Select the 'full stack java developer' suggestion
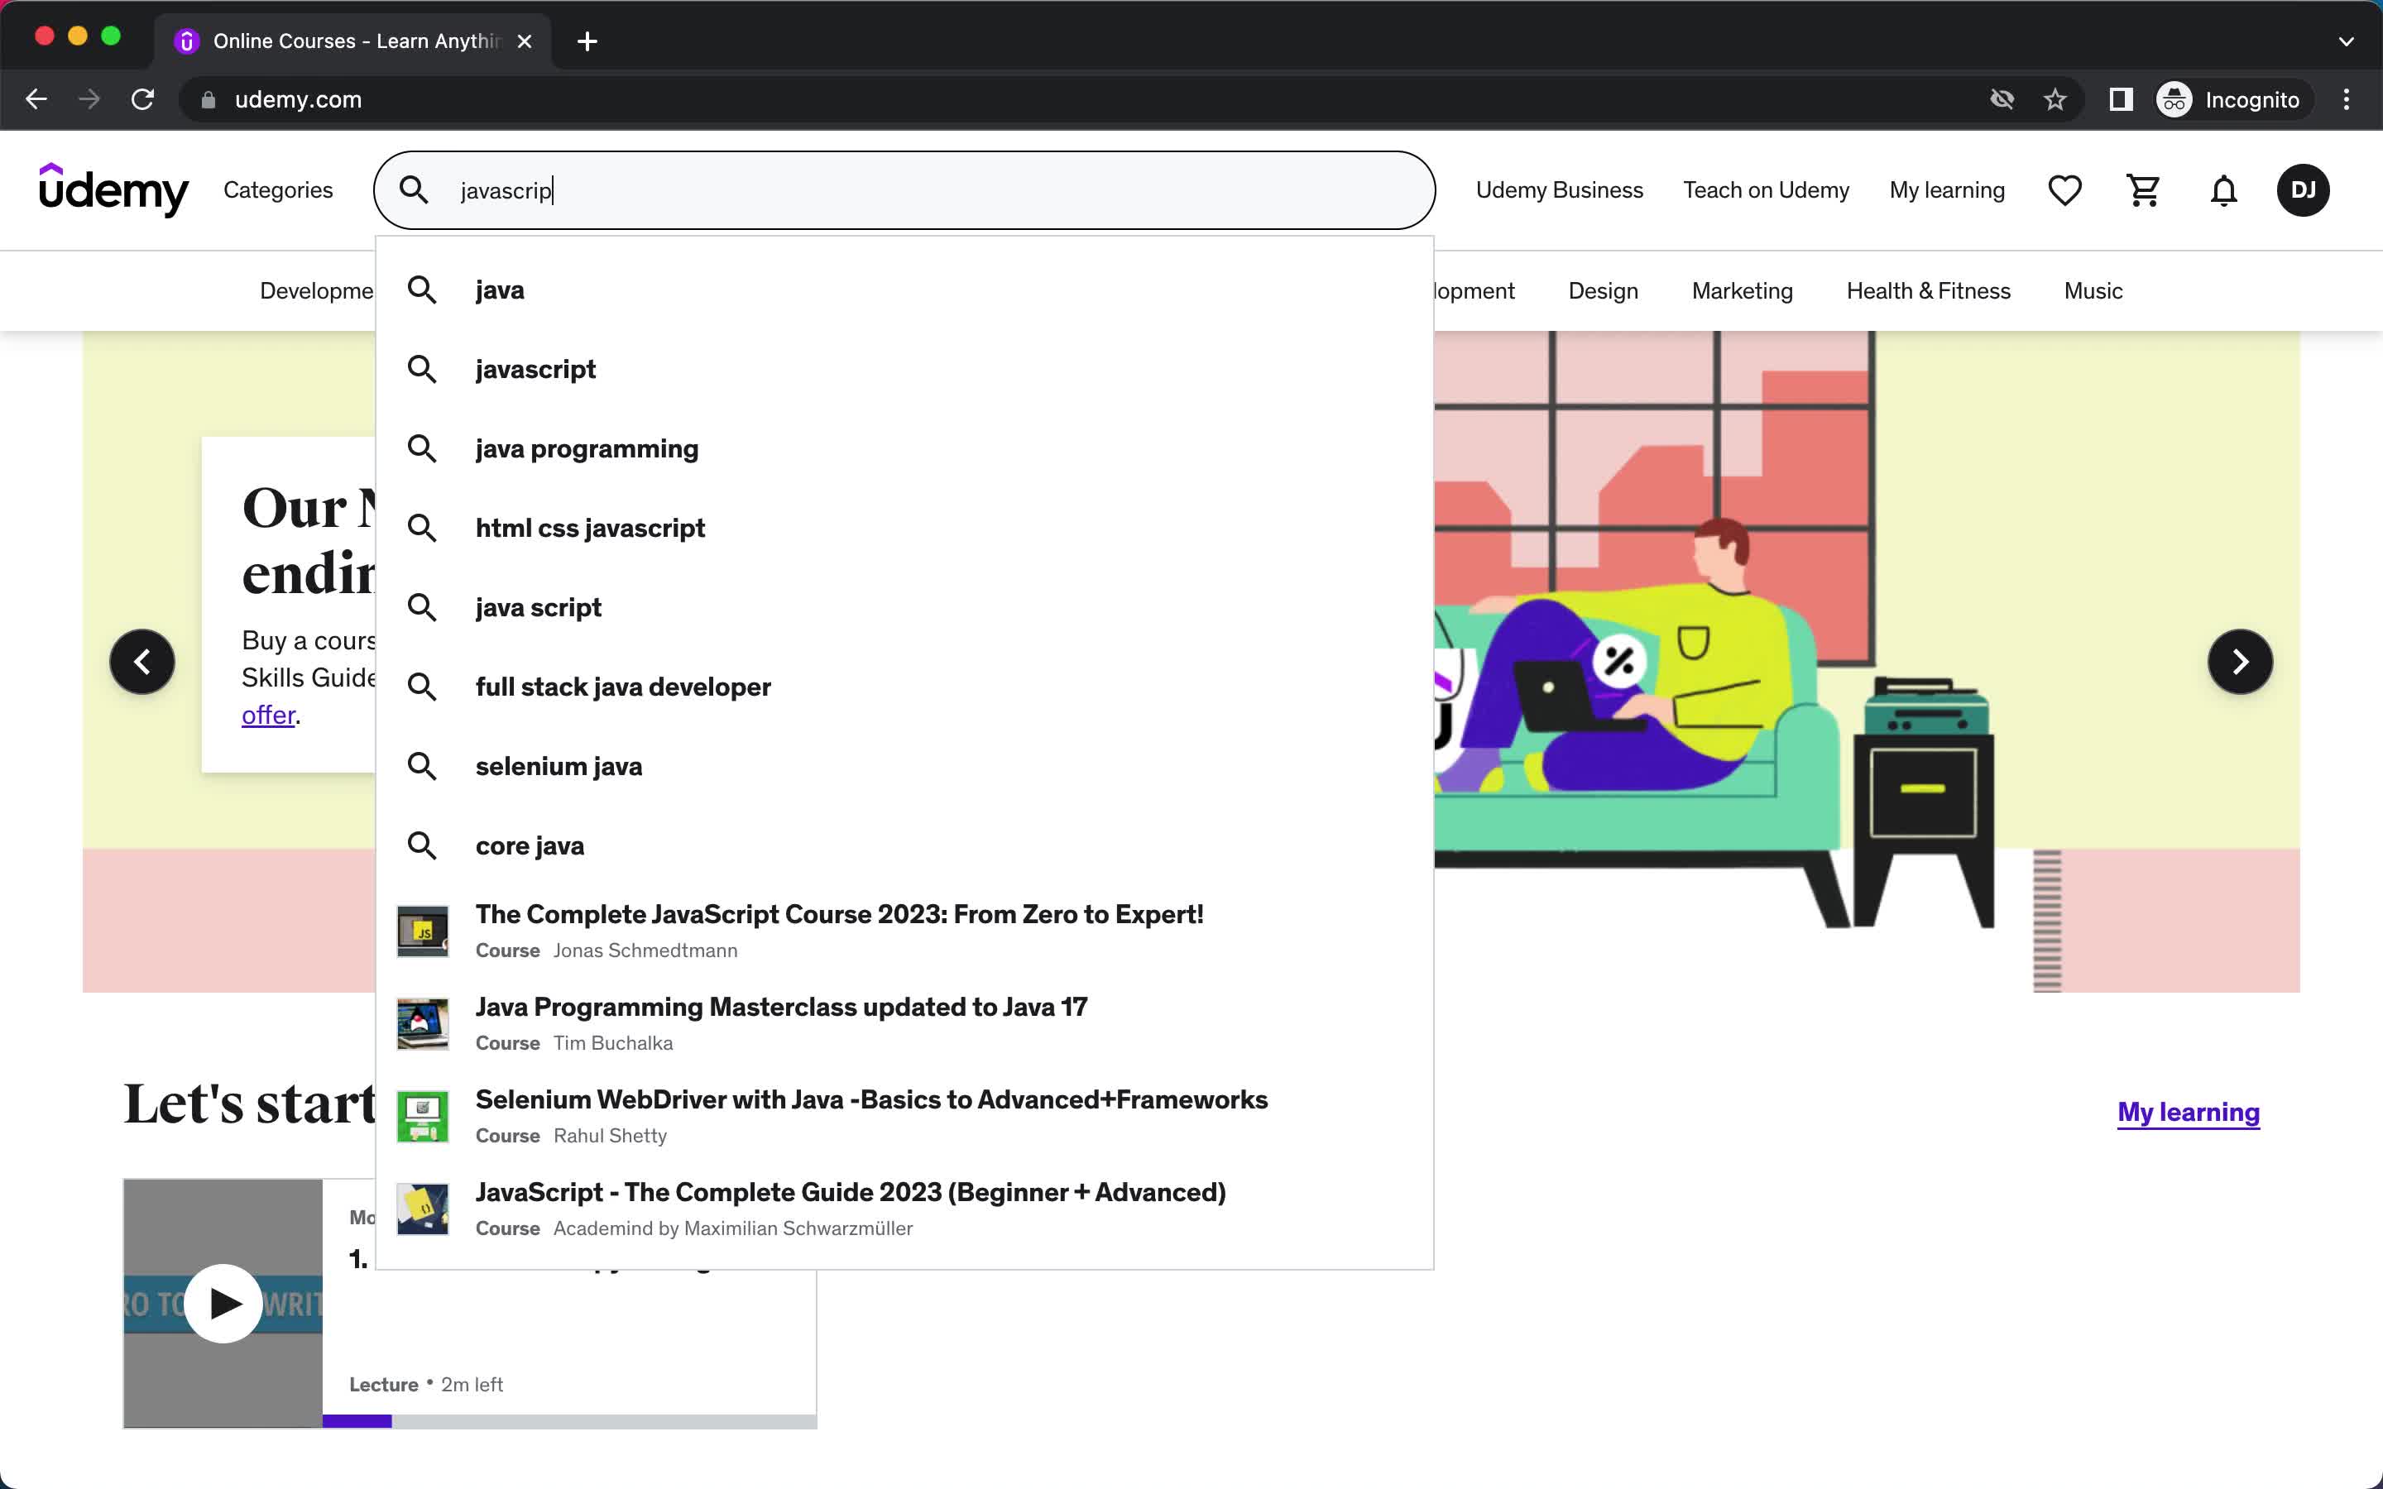 point(904,687)
